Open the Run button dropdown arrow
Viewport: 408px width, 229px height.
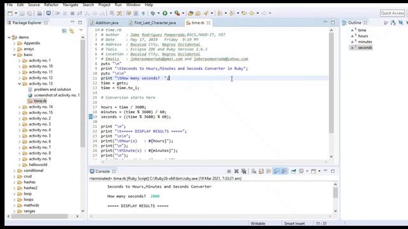click(171, 13)
